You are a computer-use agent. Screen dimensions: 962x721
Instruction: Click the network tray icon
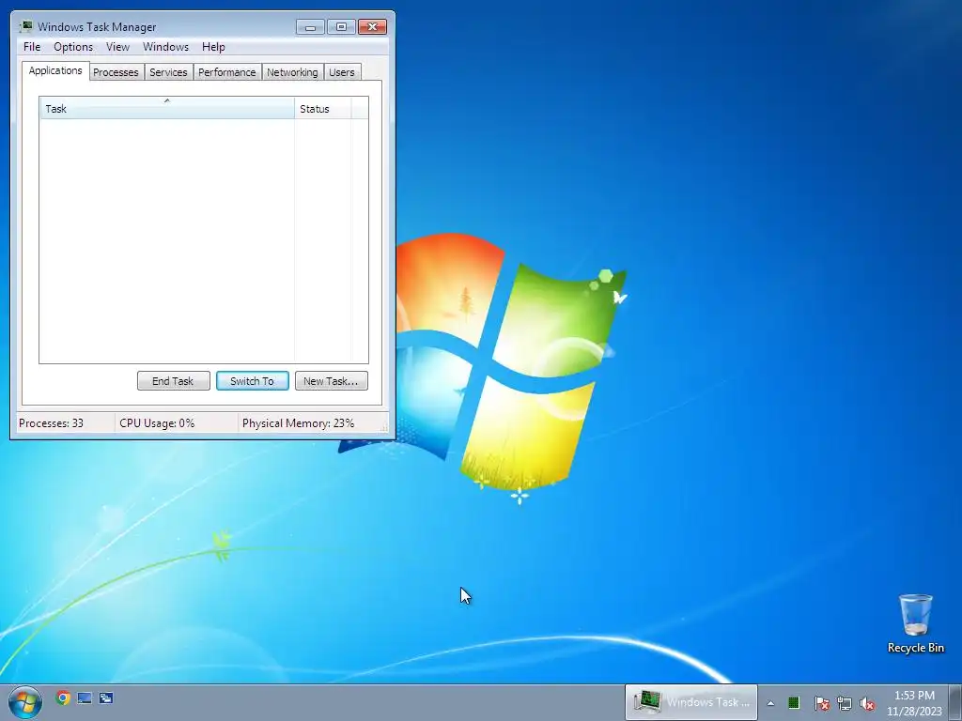coord(845,703)
